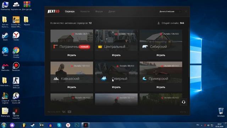Open Skype desktop shortcut
The height and width of the screenshot is (128, 227).
point(5,52)
